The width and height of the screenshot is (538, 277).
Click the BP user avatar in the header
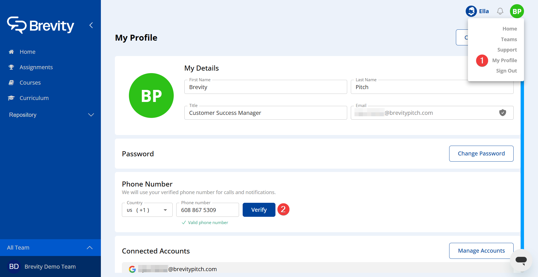point(517,11)
